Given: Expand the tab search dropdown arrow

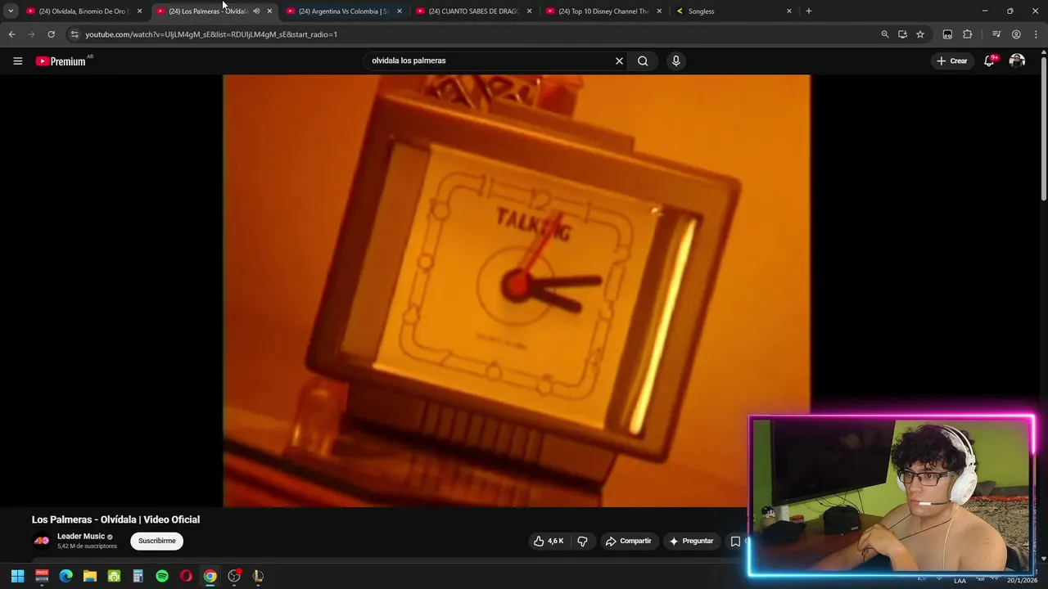Looking at the screenshot, I should (11, 11).
